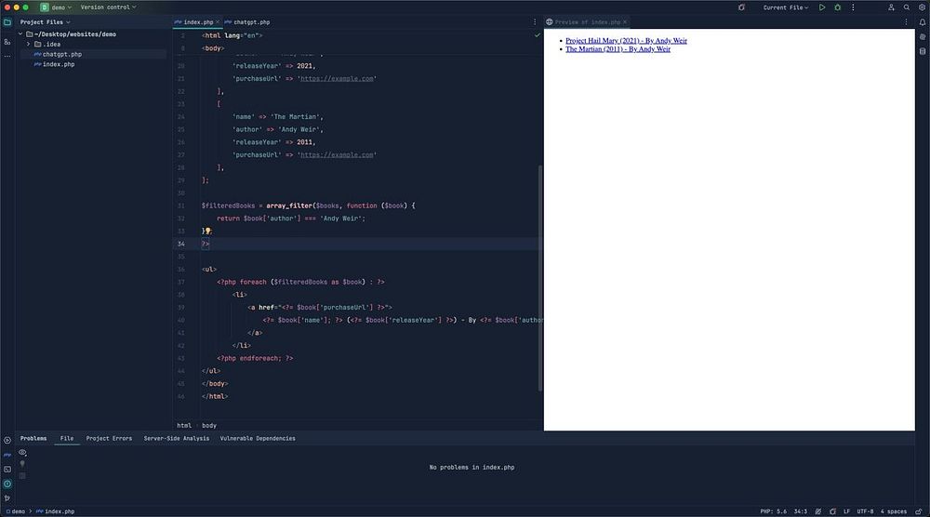Image resolution: width=930 pixels, height=517 pixels.
Task: Click the listen-for-debug-connections icon
Action: click(741, 7)
